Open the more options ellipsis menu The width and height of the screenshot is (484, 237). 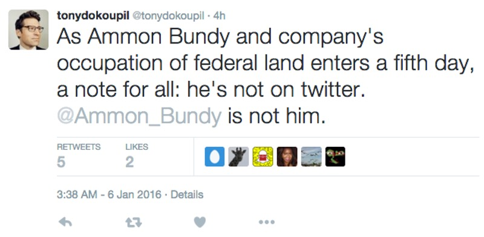(267, 222)
